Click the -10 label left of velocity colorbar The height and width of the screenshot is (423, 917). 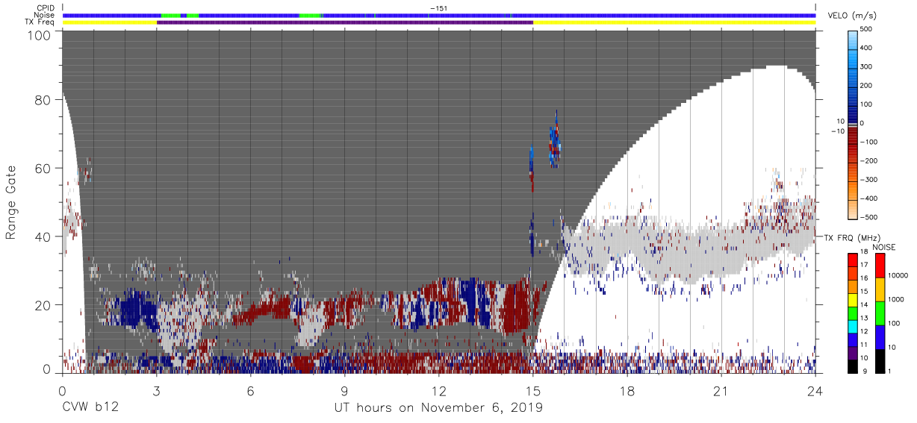coord(837,131)
